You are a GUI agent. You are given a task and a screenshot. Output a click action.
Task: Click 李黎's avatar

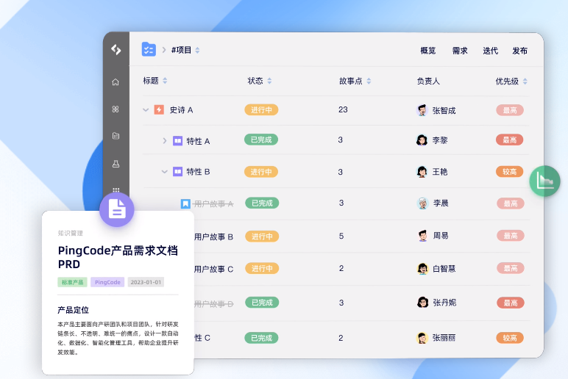[422, 140]
